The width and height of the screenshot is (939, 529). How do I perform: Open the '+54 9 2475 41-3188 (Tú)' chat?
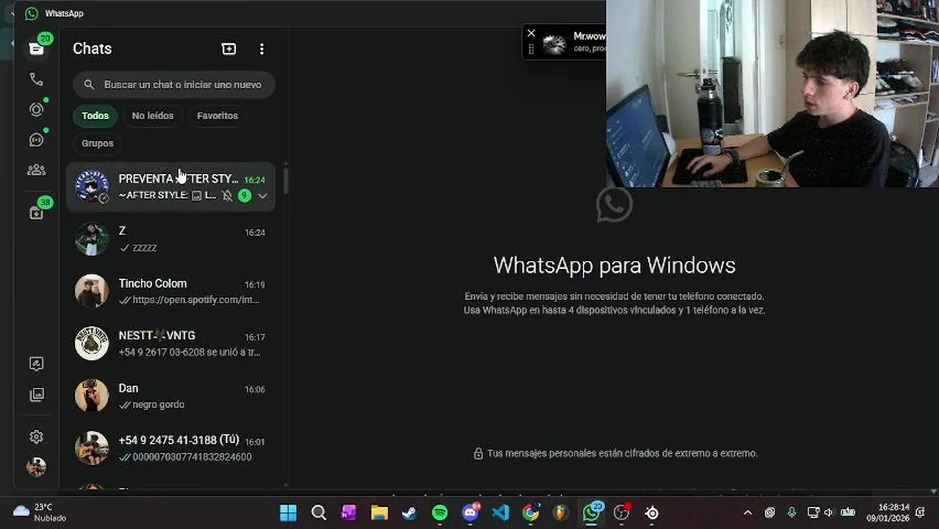(171, 448)
